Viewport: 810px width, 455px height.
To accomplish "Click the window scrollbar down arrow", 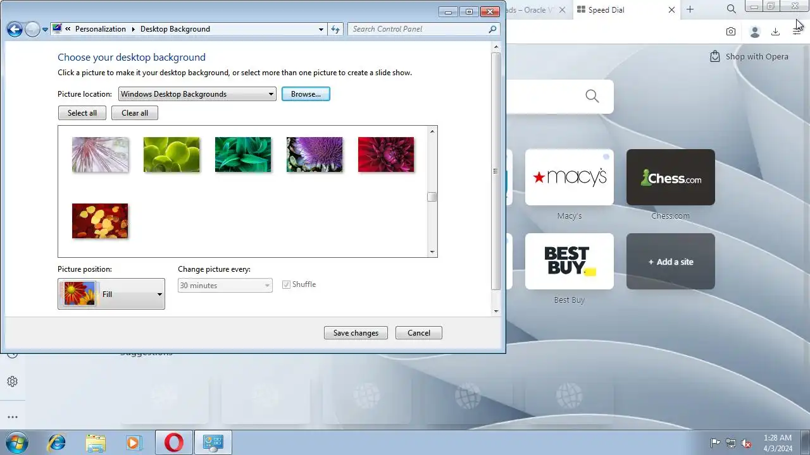I will pyautogui.click(x=496, y=311).
